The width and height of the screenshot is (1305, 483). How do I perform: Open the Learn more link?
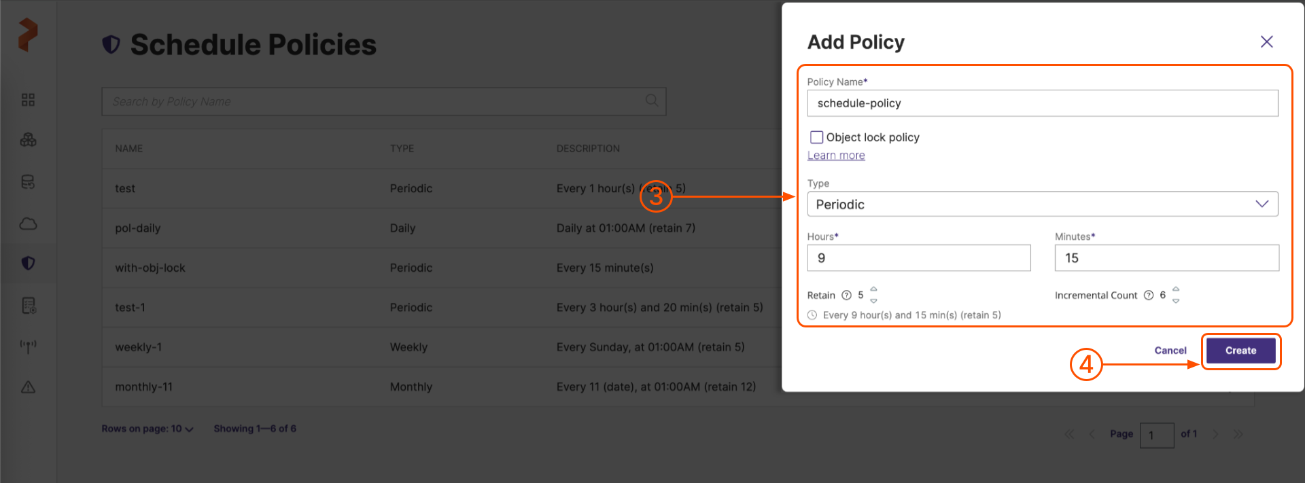point(835,156)
